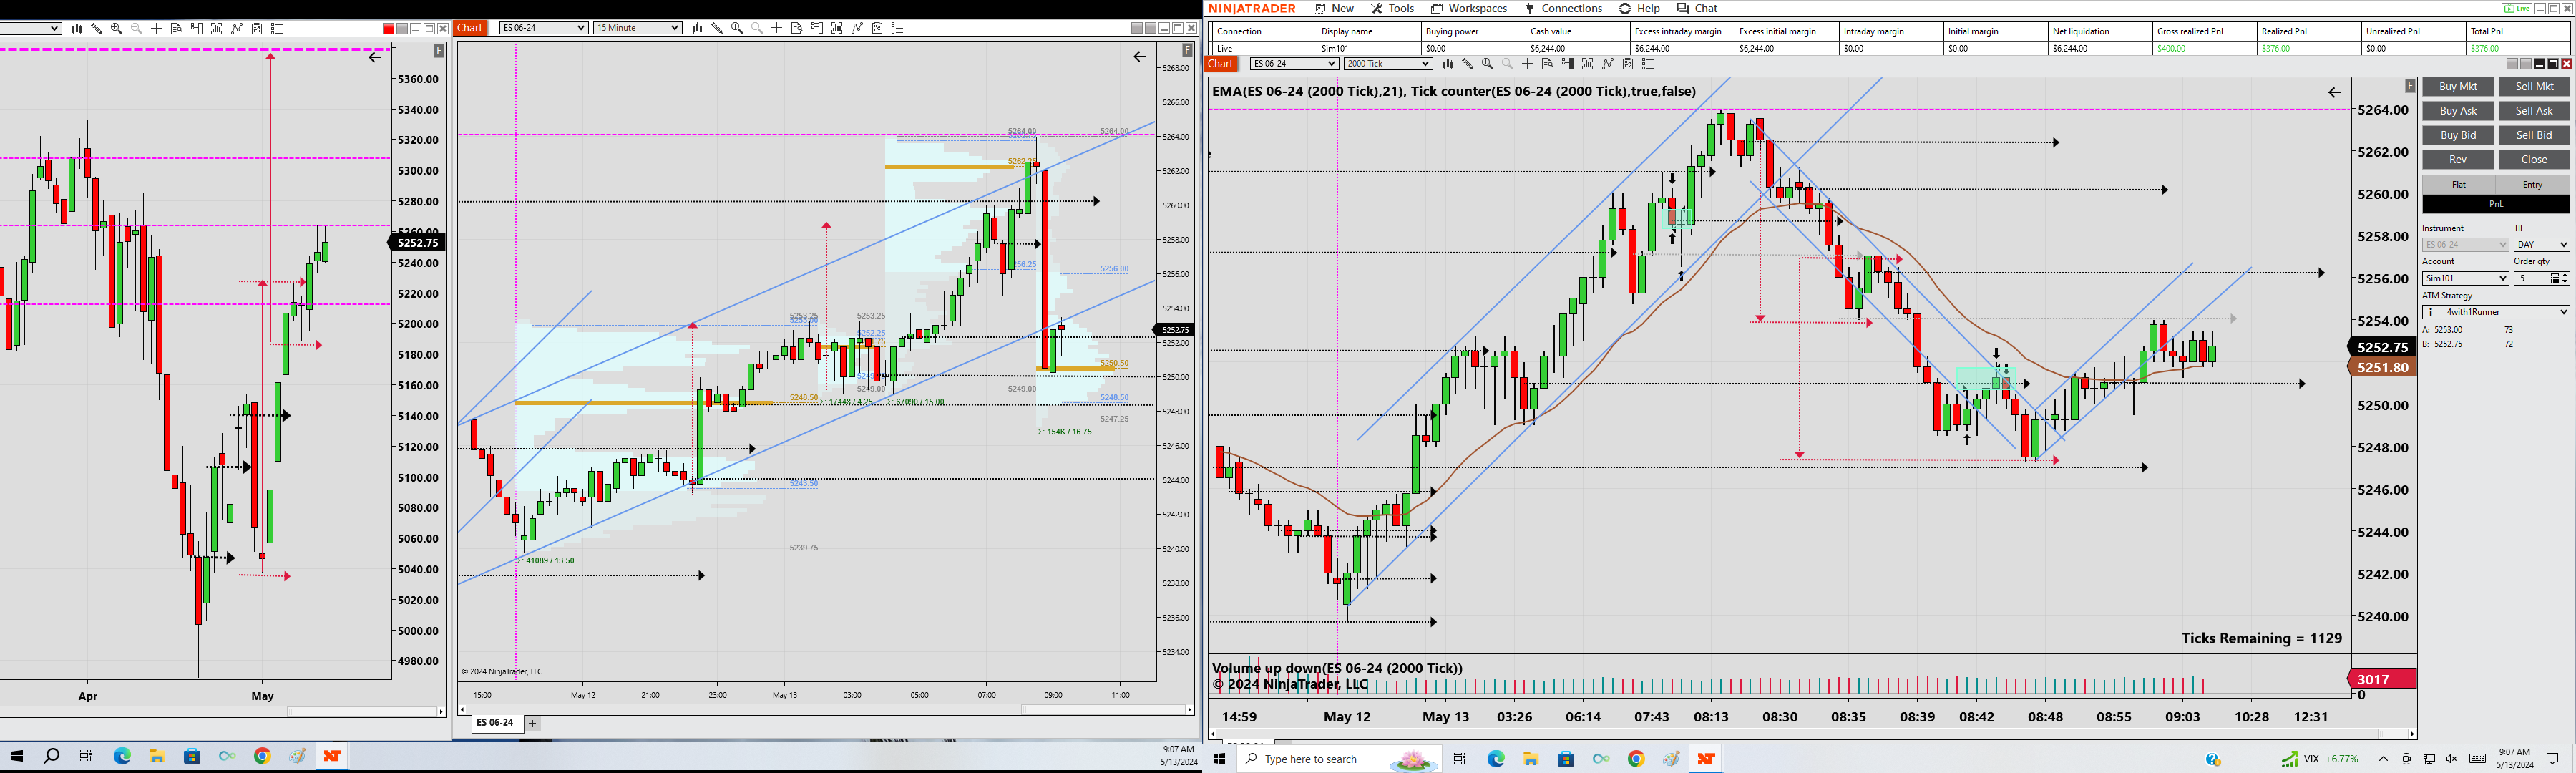Open properties list icon on 15 Minute chart

(x=897, y=28)
